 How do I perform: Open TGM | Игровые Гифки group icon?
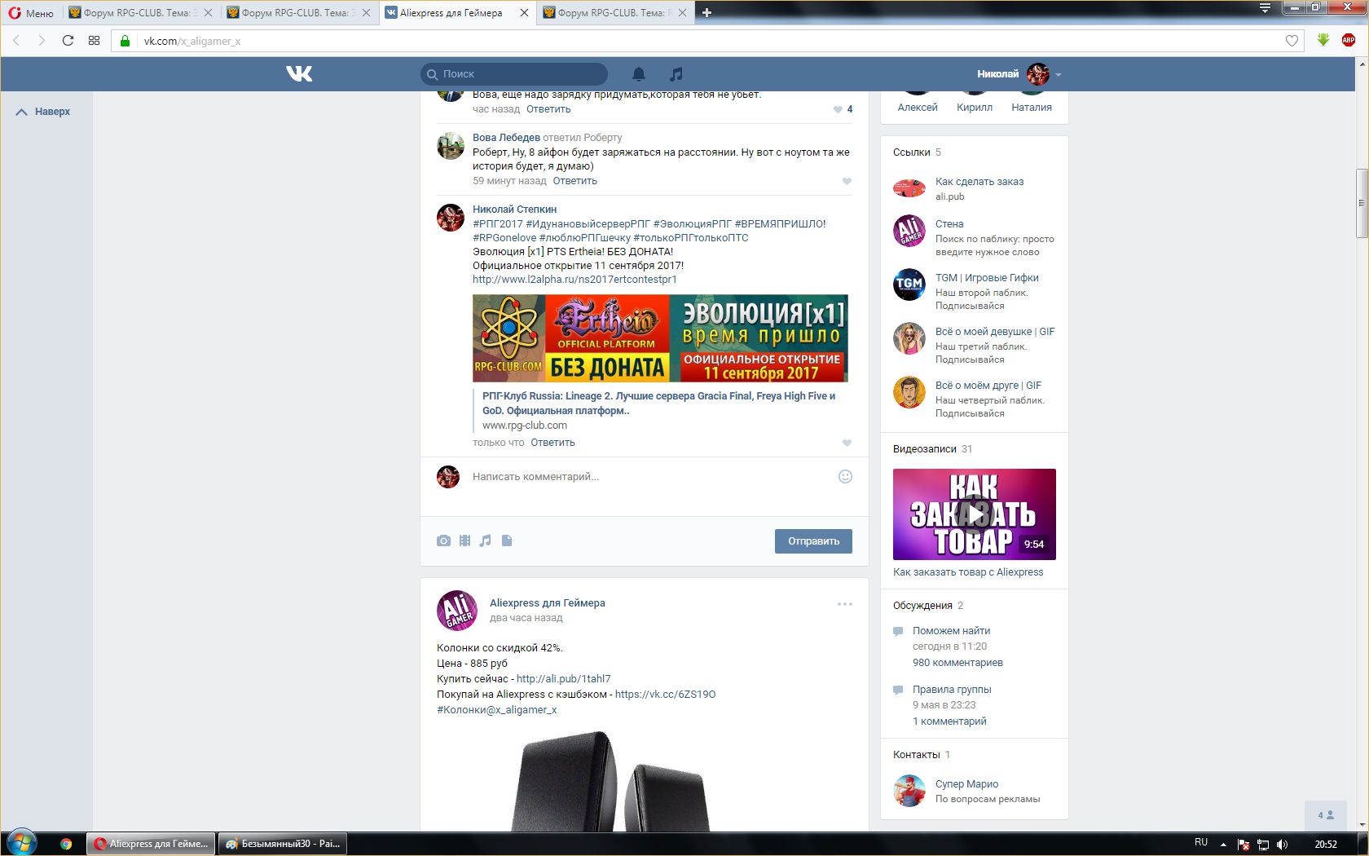(x=909, y=285)
